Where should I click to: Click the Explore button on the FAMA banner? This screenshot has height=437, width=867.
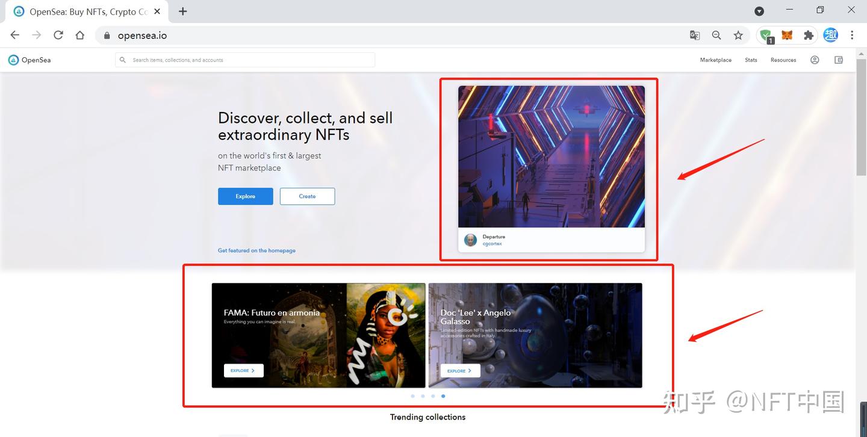243,371
